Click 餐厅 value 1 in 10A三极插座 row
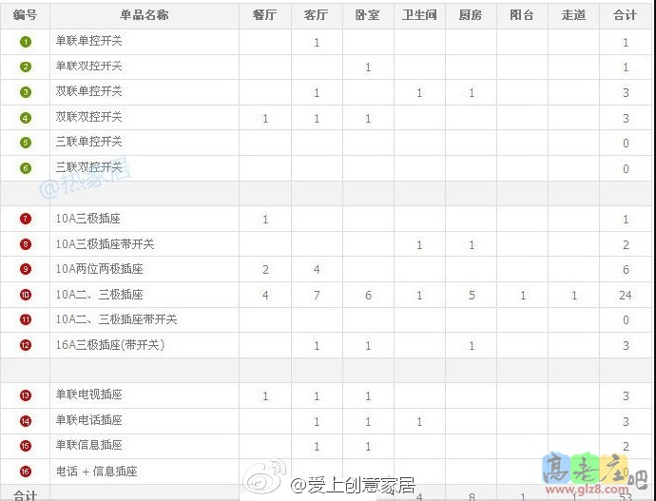 pos(265,220)
